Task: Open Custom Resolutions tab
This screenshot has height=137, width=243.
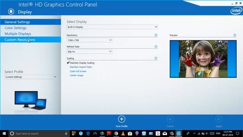Action: [x=30, y=40]
